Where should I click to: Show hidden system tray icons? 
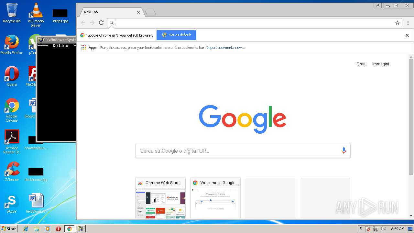[x=361, y=229]
